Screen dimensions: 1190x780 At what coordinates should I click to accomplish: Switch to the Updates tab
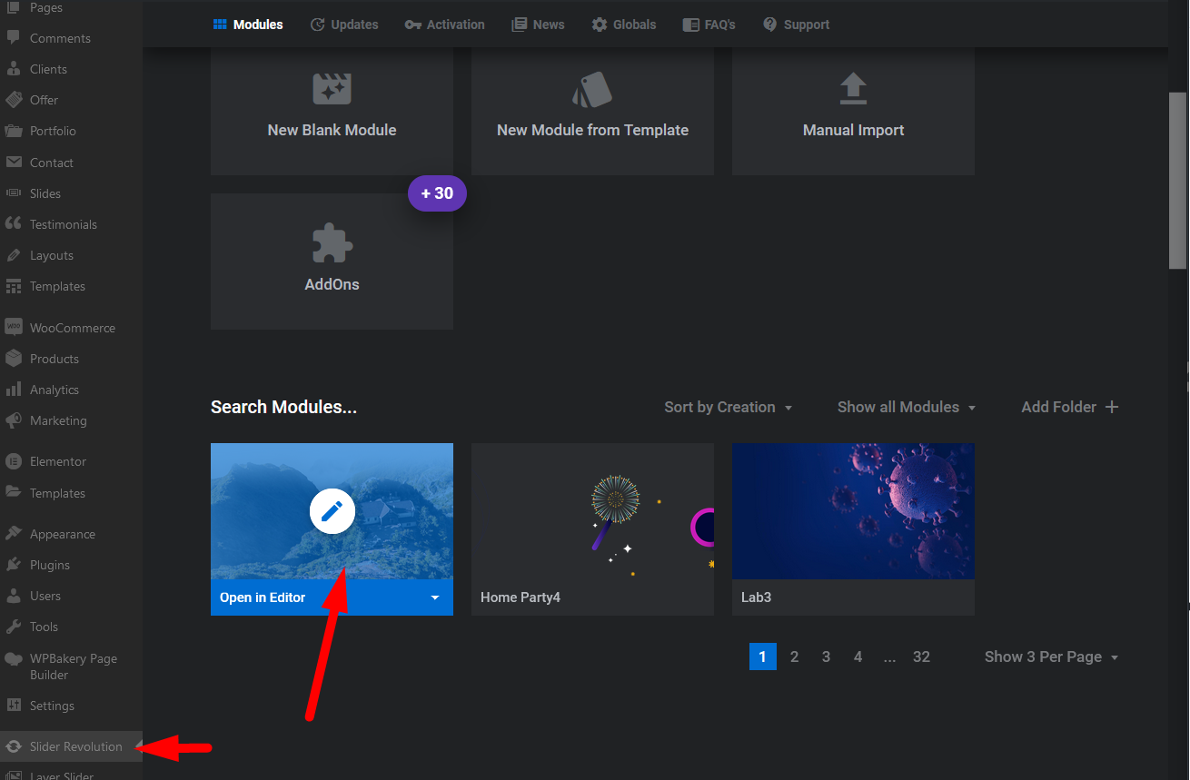(344, 25)
